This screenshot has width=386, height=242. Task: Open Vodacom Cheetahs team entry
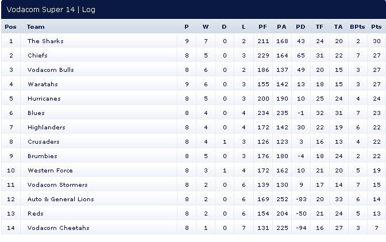click(58, 228)
